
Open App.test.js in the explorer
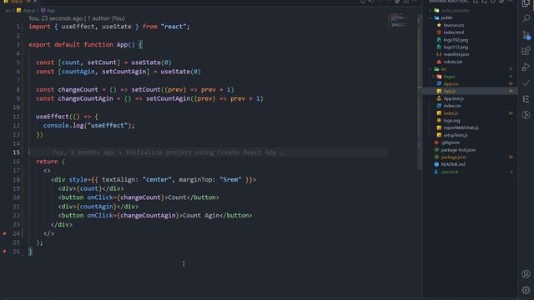coord(453,98)
